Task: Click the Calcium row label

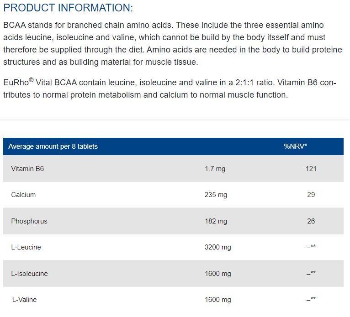Action: point(23,195)
